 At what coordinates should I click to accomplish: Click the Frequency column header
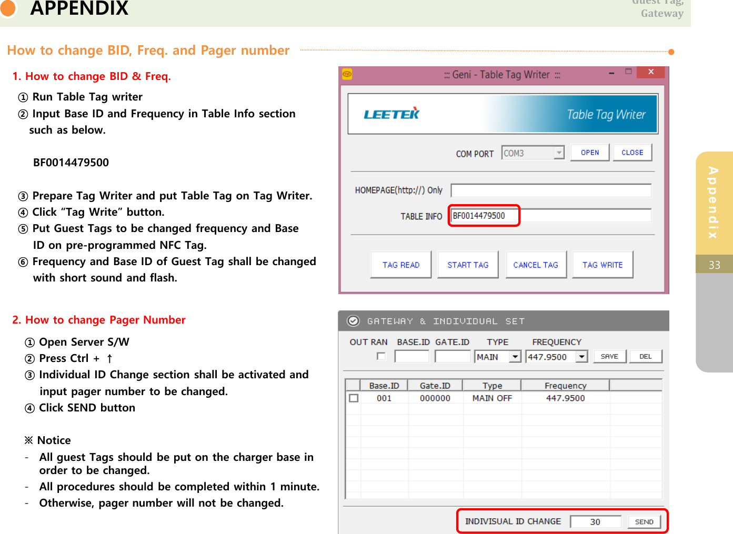coord(565,385)
